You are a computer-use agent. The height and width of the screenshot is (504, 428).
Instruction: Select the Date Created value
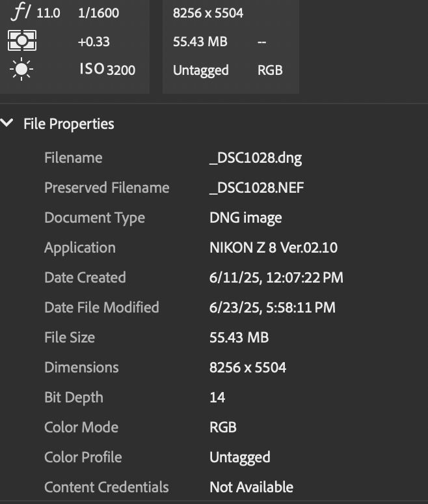tap(276, 278)
